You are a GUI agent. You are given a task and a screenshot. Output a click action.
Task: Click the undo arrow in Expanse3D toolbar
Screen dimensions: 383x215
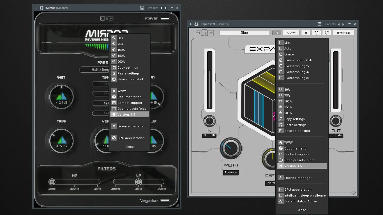tap(316, 33)
